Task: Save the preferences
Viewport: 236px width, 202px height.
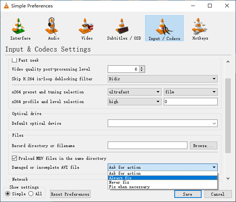Action: (188, 194)
